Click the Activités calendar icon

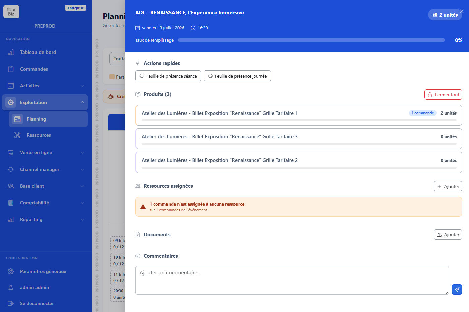(11, 86)
